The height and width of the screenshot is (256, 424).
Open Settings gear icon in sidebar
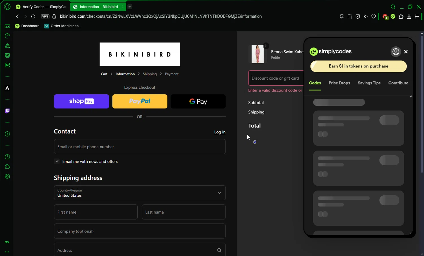point(7,176)
